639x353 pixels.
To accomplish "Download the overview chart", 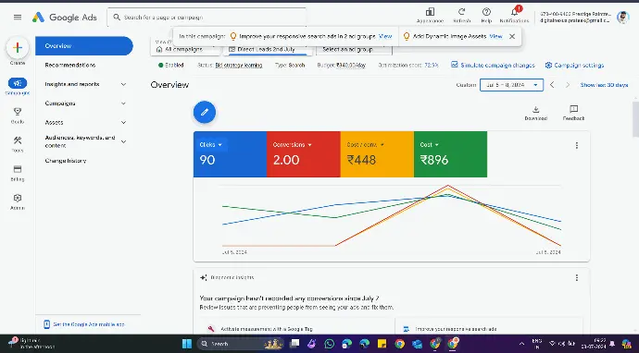I will click(x=536, y=113).
